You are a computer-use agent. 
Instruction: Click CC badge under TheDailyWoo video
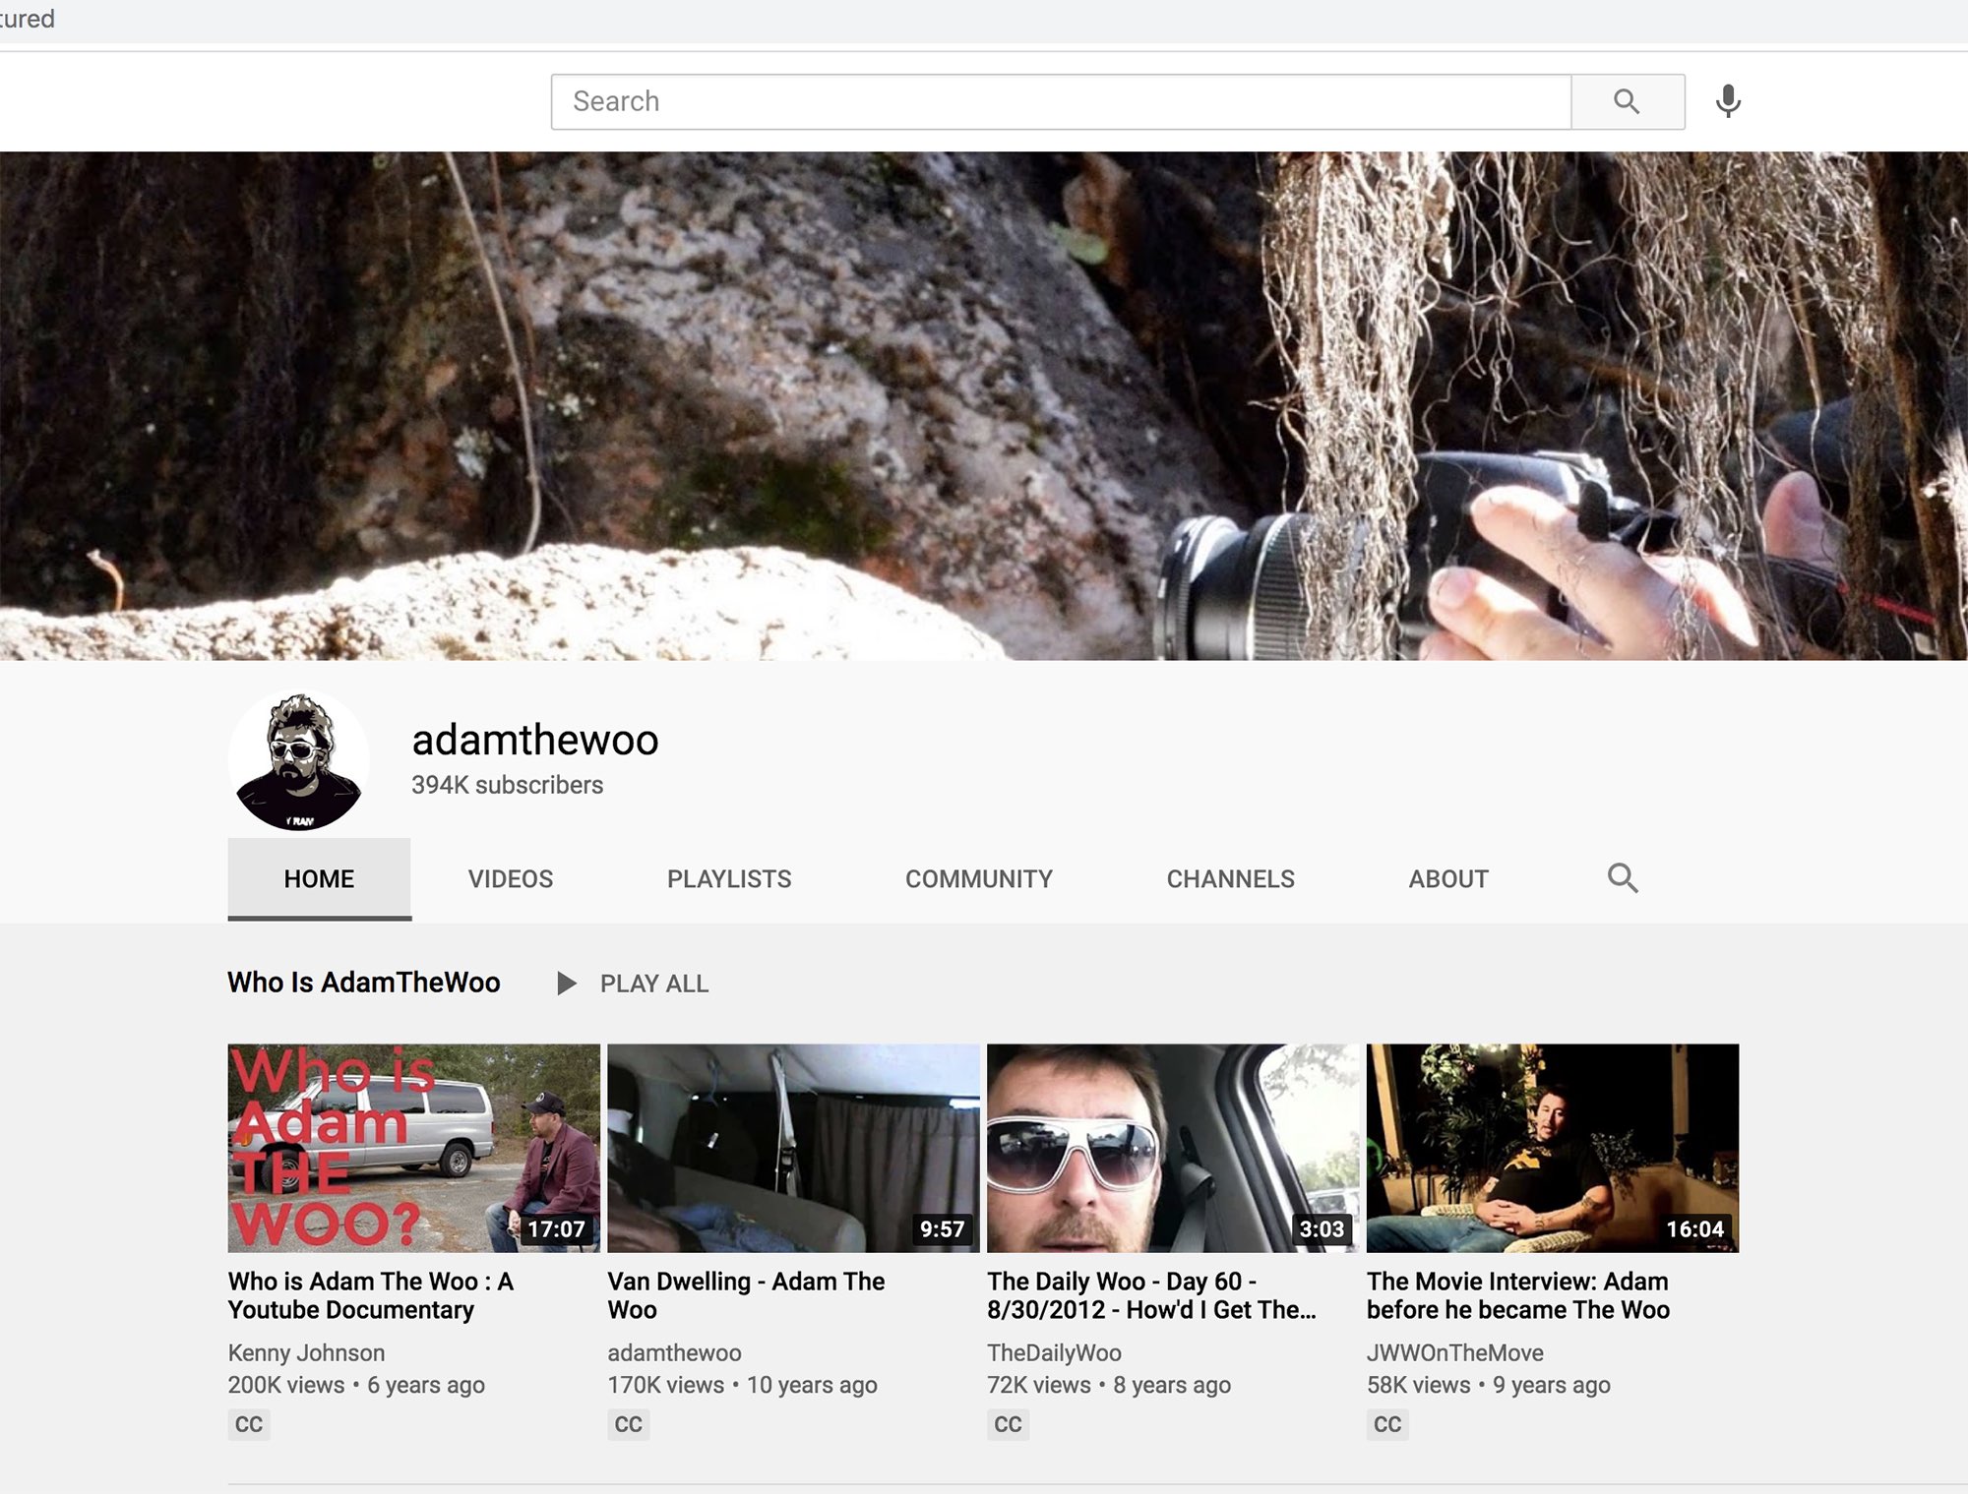[1009, 1424]
